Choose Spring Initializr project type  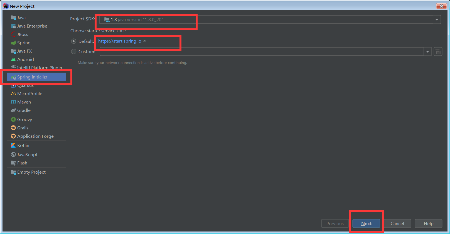point(36,77)
